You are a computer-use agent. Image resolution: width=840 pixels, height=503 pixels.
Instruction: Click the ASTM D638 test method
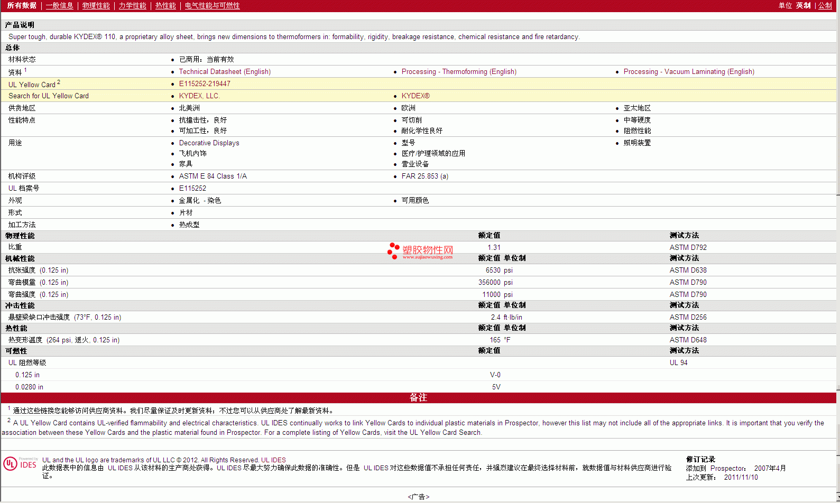coord(688,270)
